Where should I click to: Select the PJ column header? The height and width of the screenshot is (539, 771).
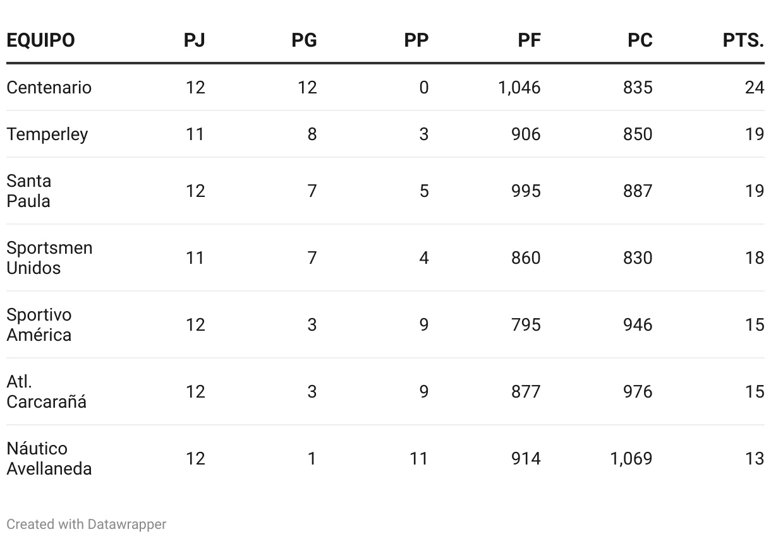[195, 40]
